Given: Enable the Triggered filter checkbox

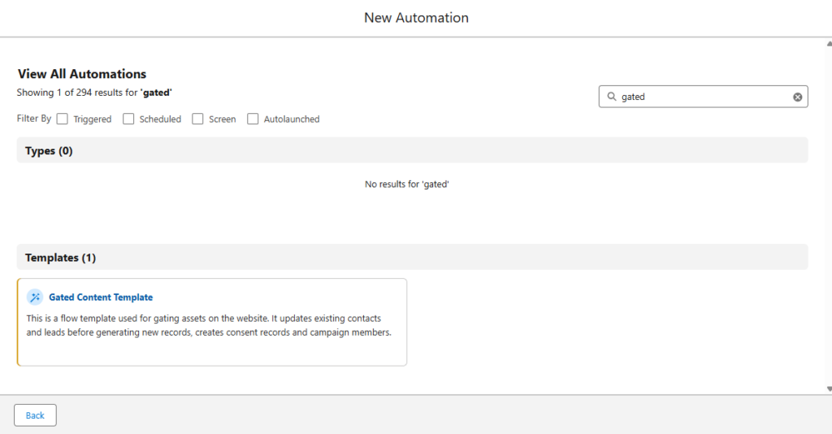Looking at the screenshot, I should [63, 119].
